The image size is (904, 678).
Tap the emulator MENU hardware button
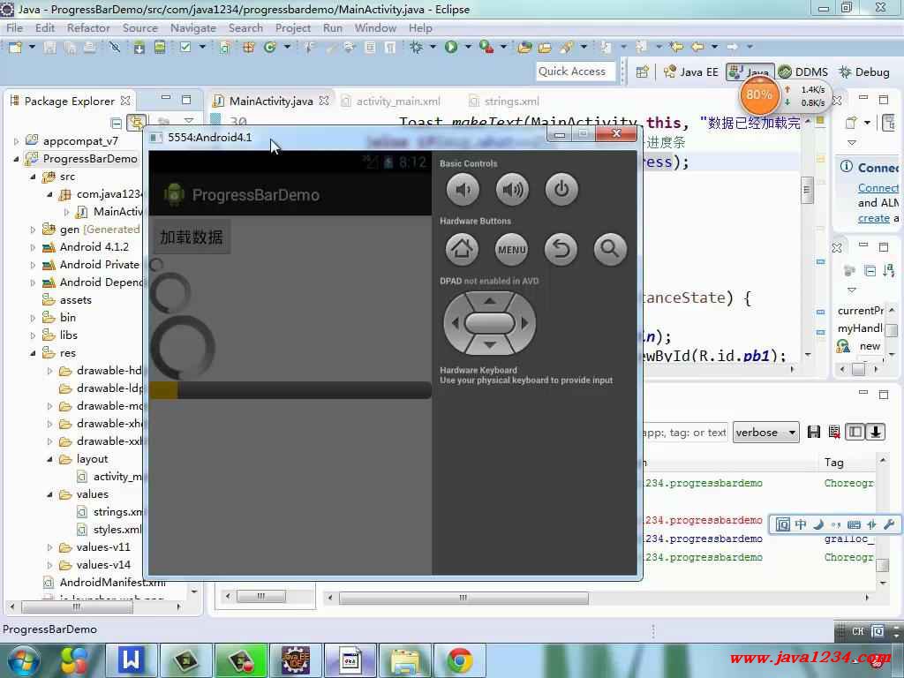pos(511,249)
